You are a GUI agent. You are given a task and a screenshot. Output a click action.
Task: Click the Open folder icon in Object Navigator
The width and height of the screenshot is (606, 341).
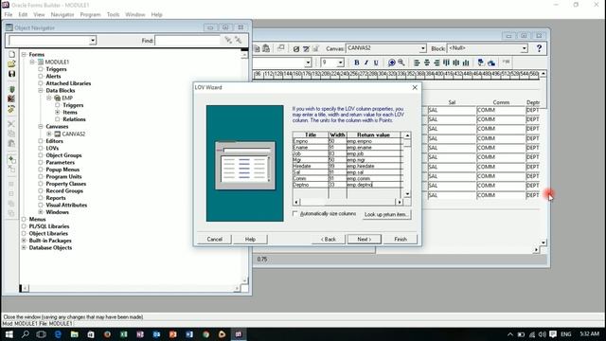tap(11, 63)
